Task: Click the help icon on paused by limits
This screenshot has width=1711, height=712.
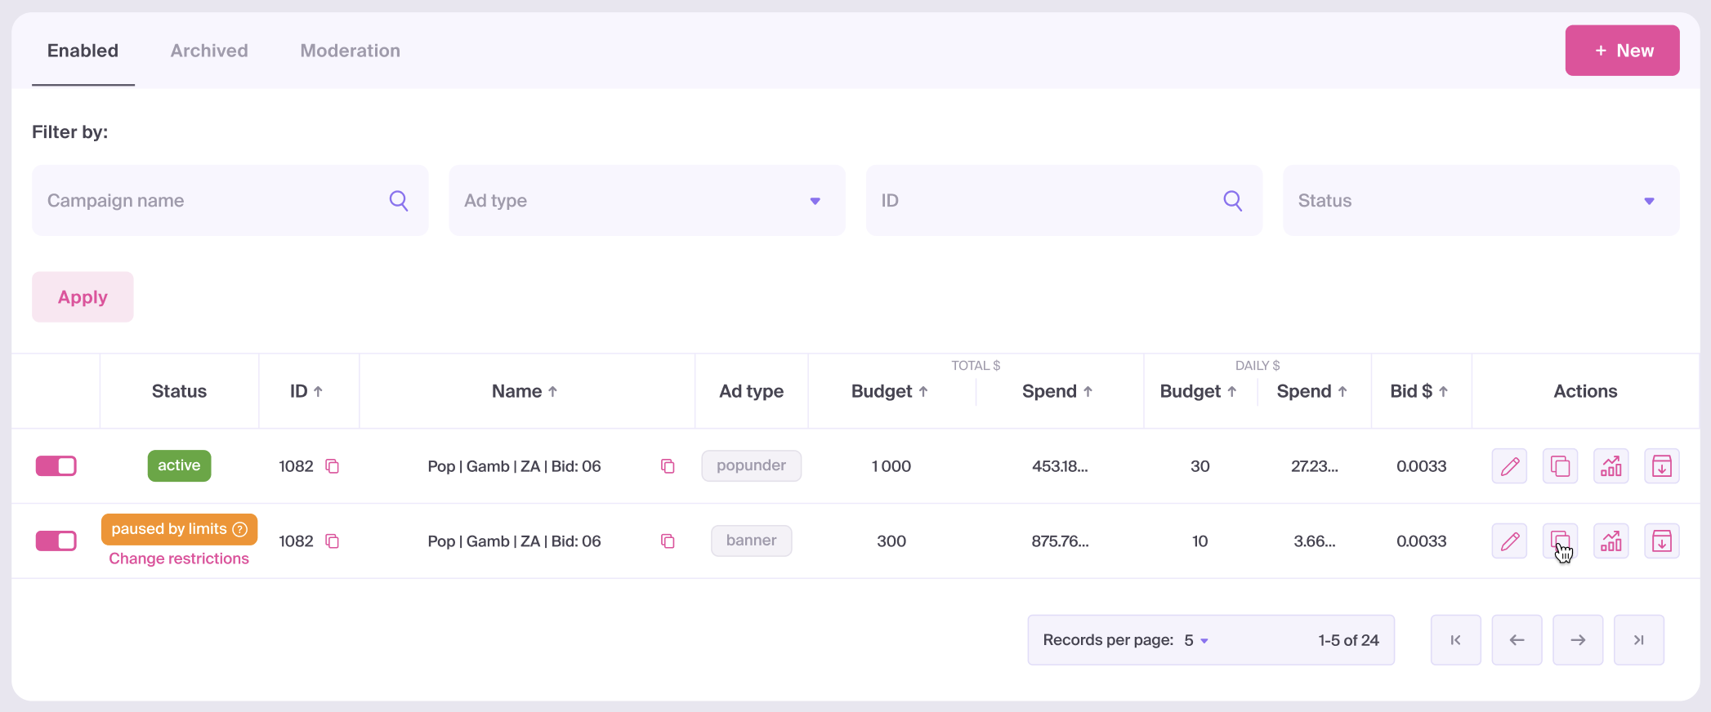Action: click(240, 529)
